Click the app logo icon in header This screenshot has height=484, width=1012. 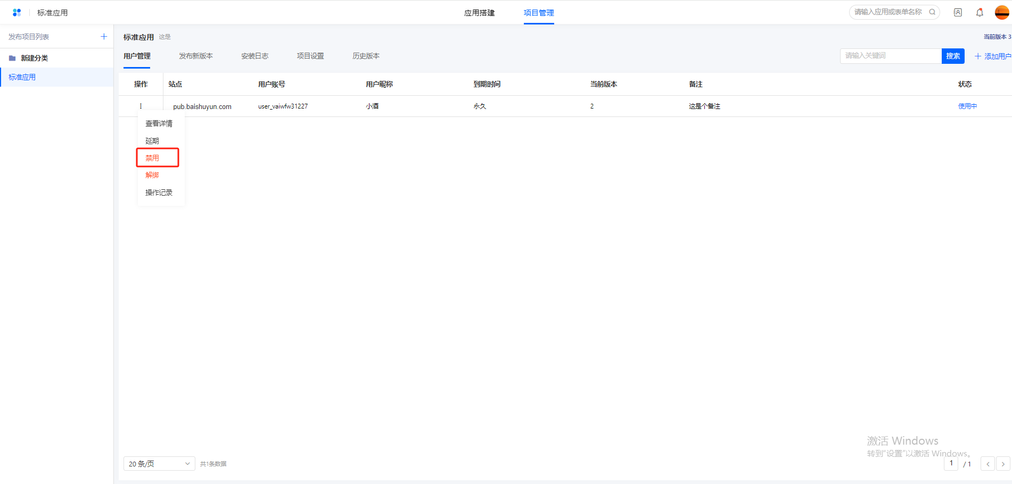click(17, 12)
